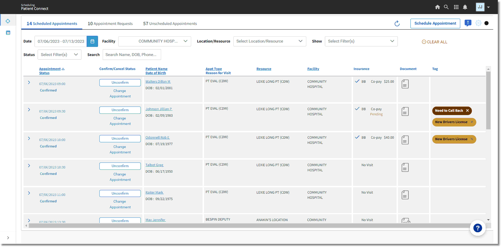Expand the 07/06/2023 09:00 appointment row
This screenshot has width=501, height=247.
(x=29, y=82)
